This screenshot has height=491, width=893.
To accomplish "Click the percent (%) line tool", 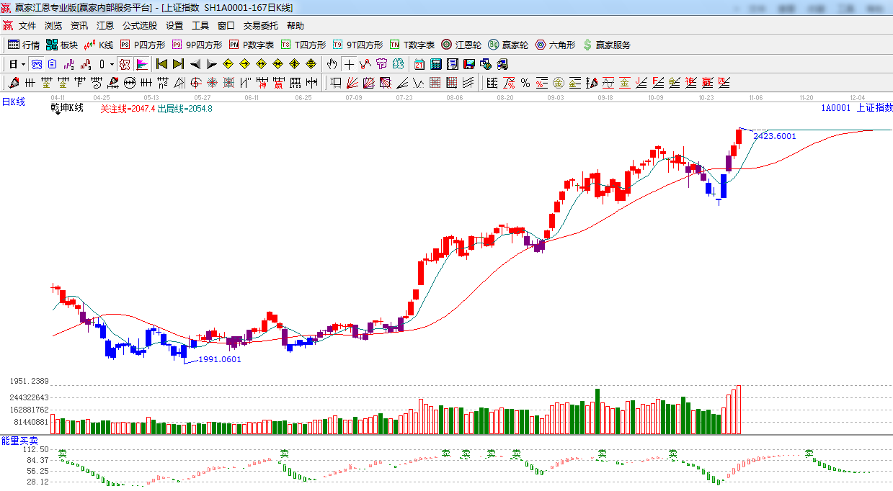I will (x=525, y=83).
